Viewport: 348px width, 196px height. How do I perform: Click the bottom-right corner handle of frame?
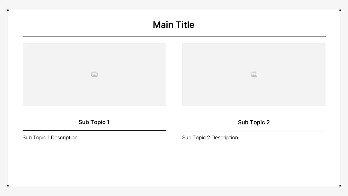pos(340,186)
